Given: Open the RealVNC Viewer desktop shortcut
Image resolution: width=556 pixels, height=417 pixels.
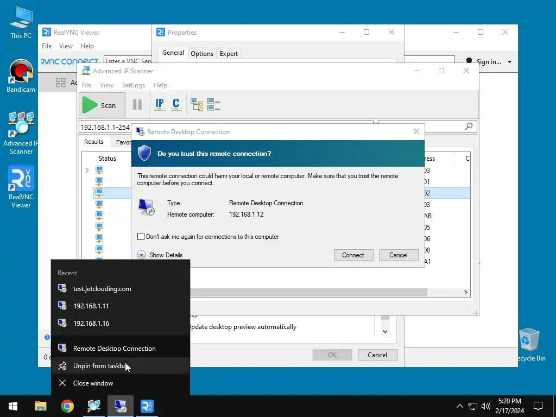Looking at the screenshot, I should tap(21, 187).
